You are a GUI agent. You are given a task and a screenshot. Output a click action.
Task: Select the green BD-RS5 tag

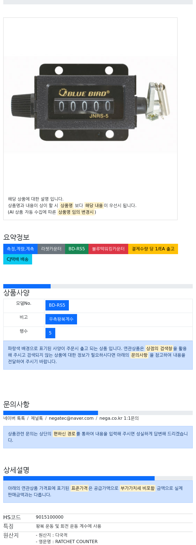tap(77, 249)
